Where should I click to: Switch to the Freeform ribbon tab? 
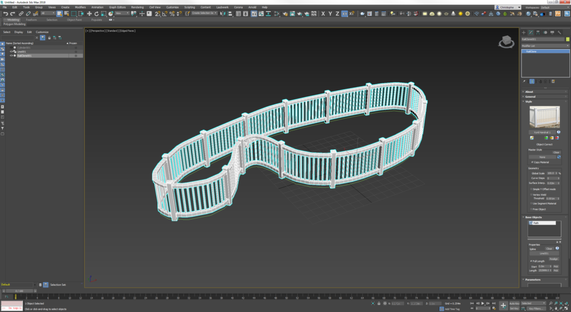point(31,19)
